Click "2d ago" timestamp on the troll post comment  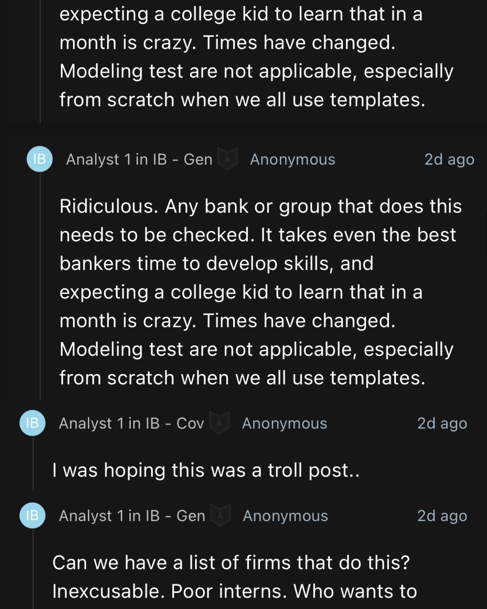click(442, 423)
